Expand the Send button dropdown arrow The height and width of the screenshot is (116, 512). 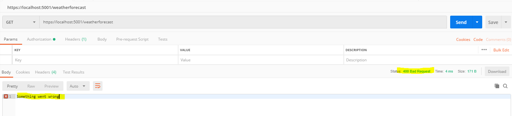[x=477, y=22]
